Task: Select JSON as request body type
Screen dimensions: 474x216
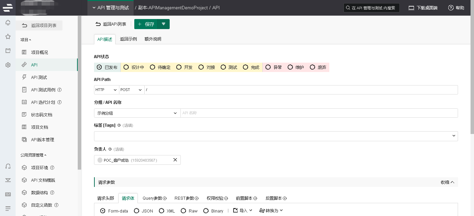Action: pyautogui.click(x=137, y=211)
